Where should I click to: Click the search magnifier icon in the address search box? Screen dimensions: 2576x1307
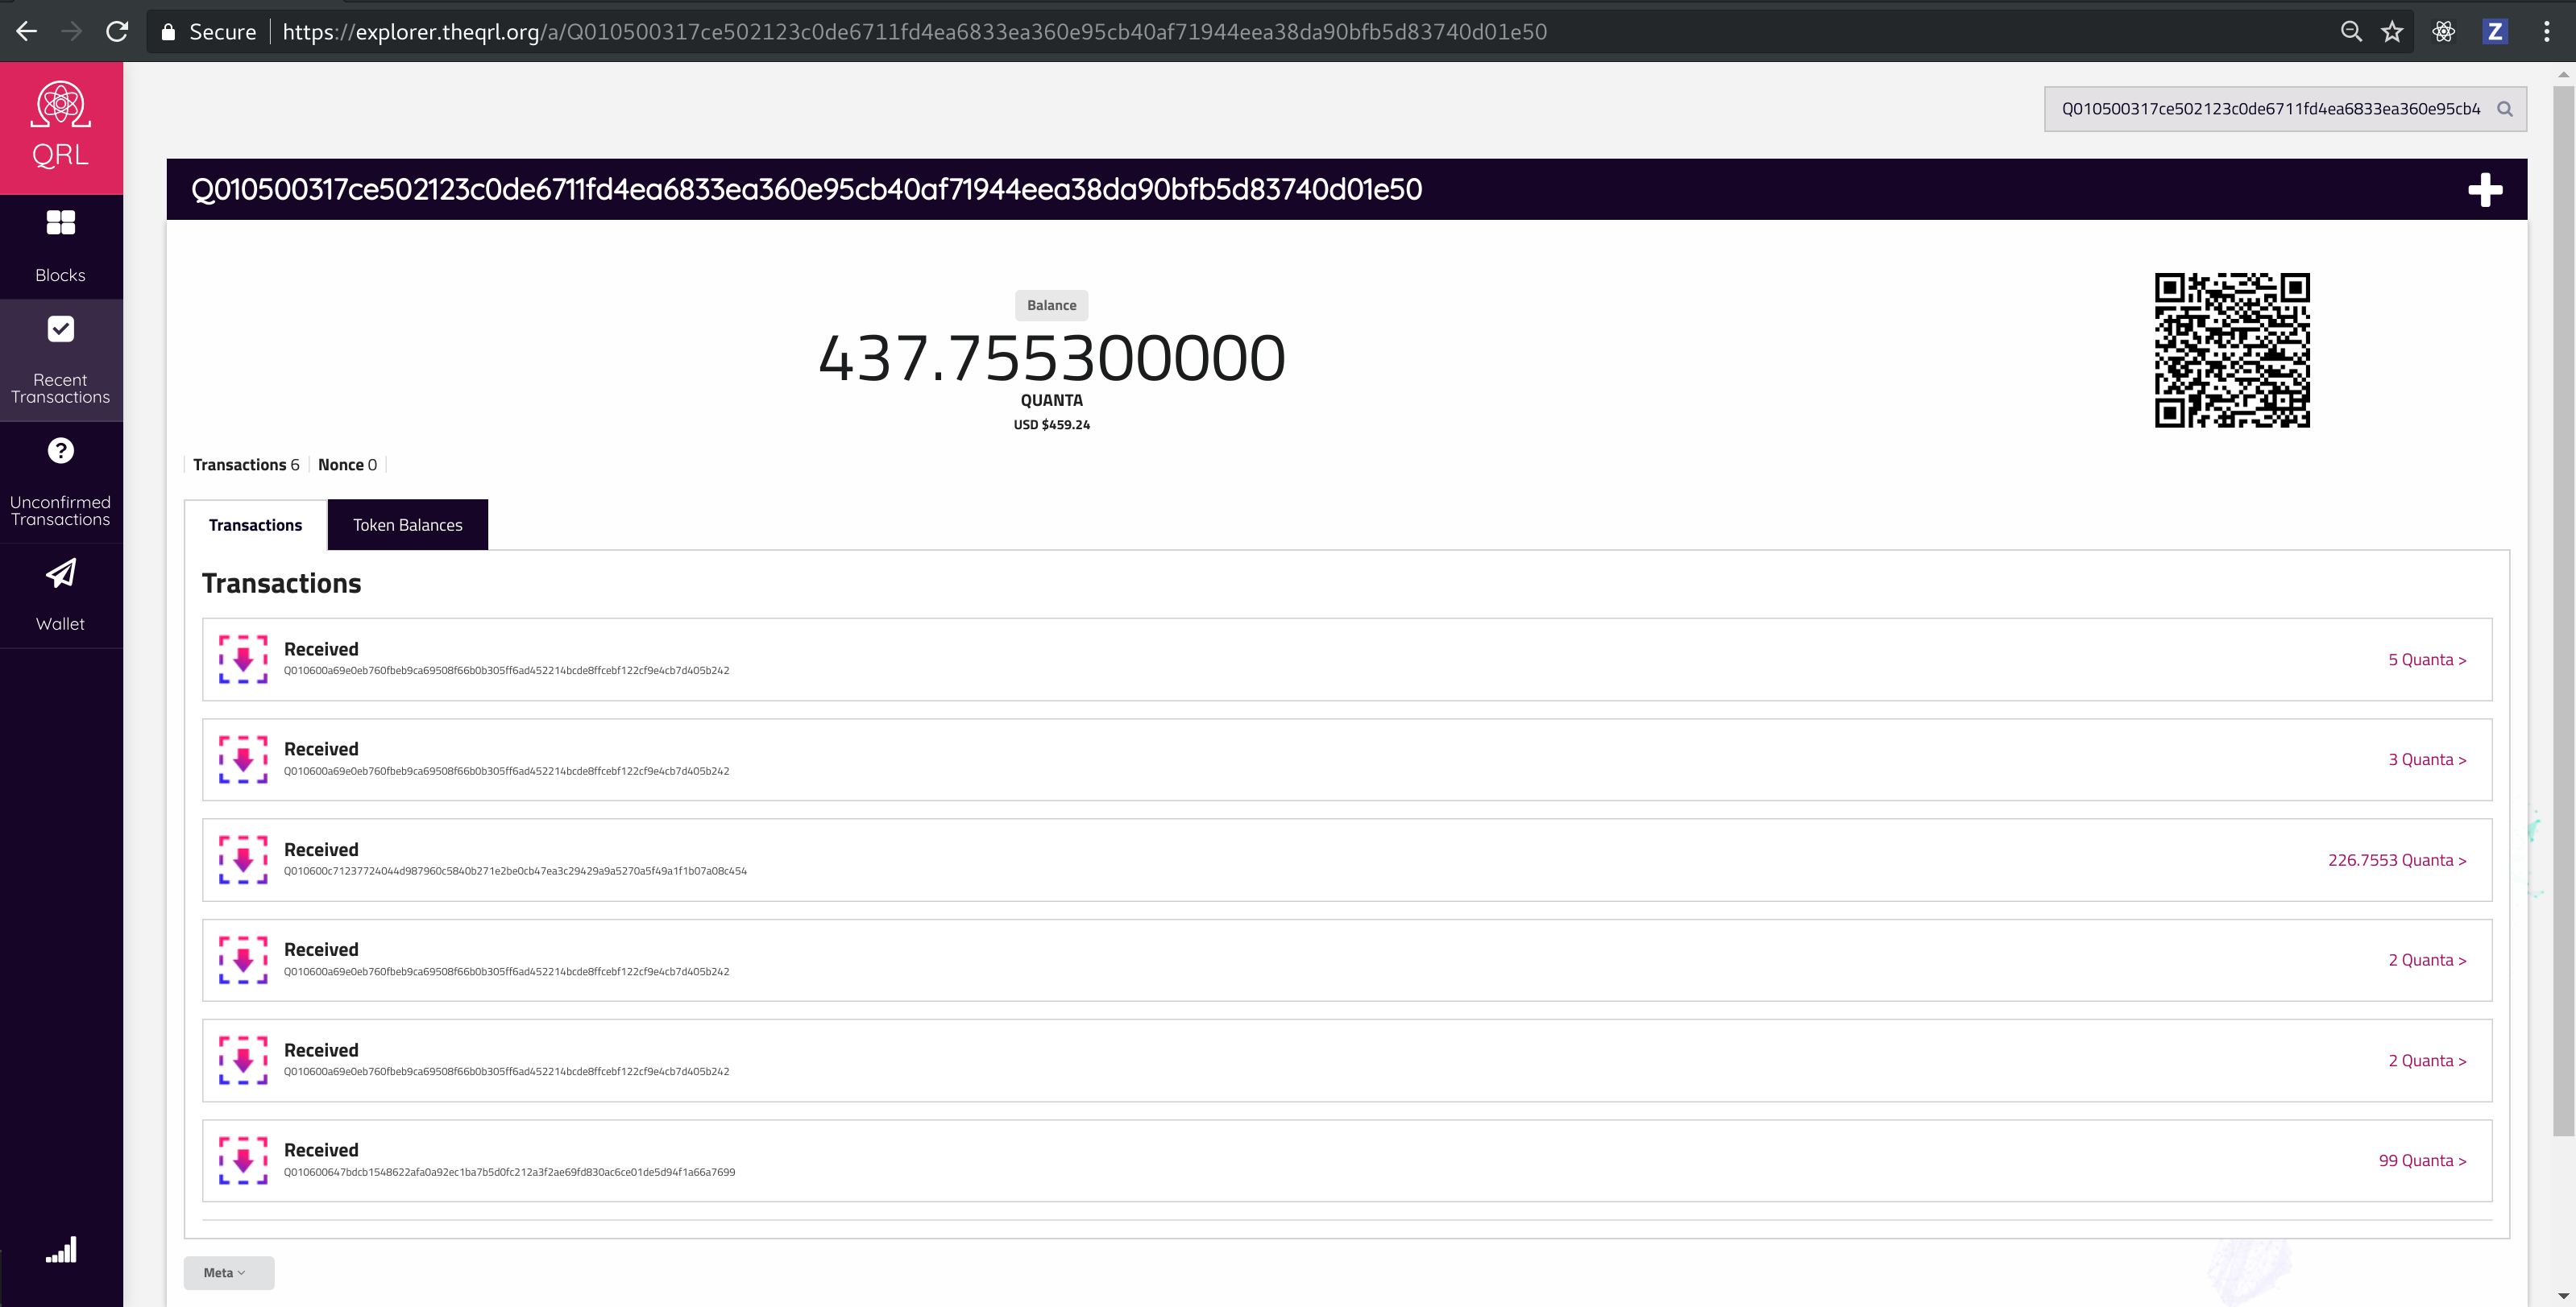coord(2504,109)
